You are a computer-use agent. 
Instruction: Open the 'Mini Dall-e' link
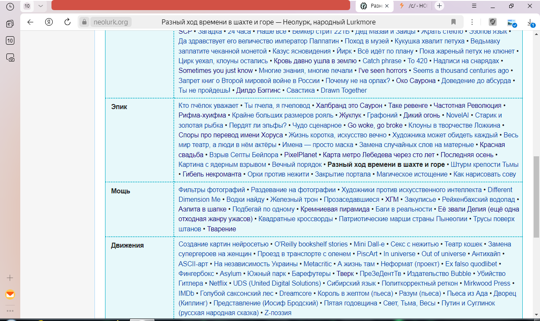pos(369,244)
